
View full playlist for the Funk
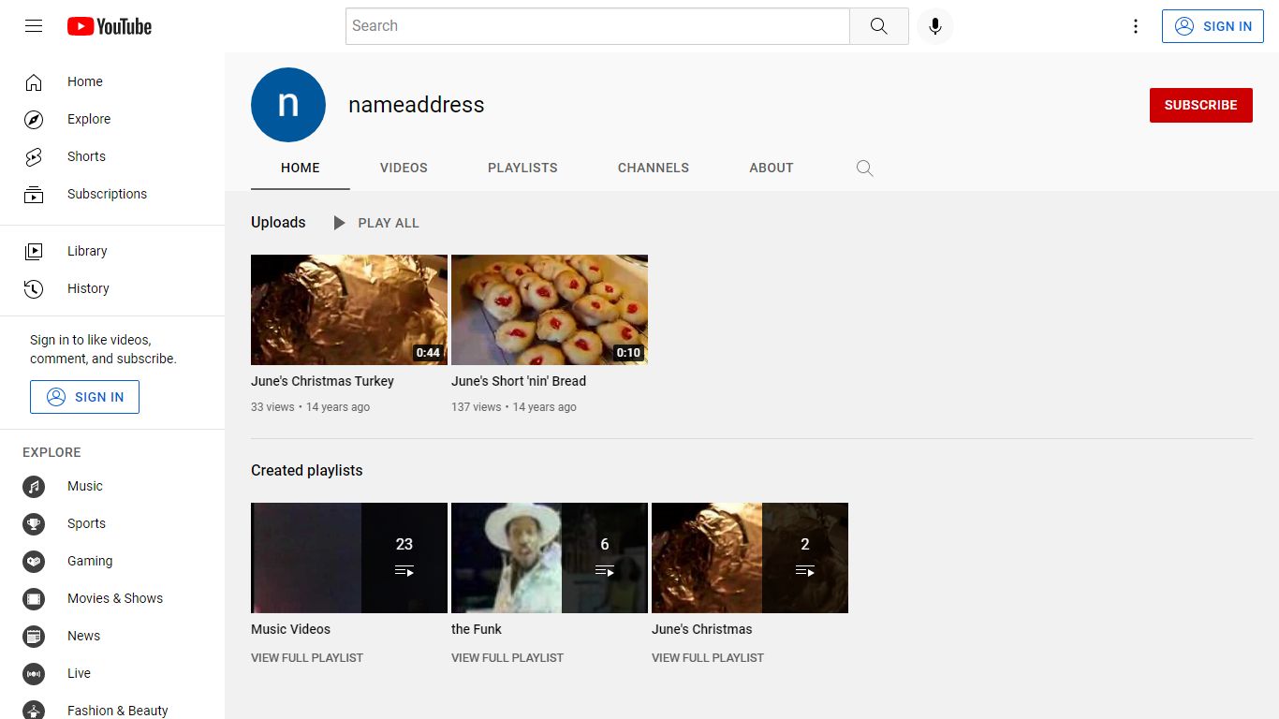click(x=507, y=658)
